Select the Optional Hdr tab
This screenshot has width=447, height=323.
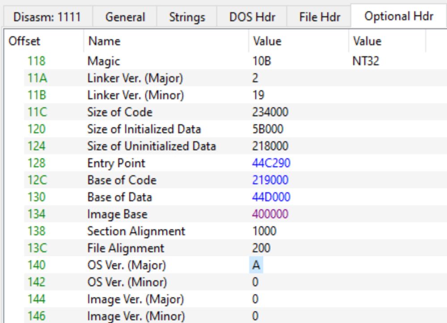click(399, 16)
